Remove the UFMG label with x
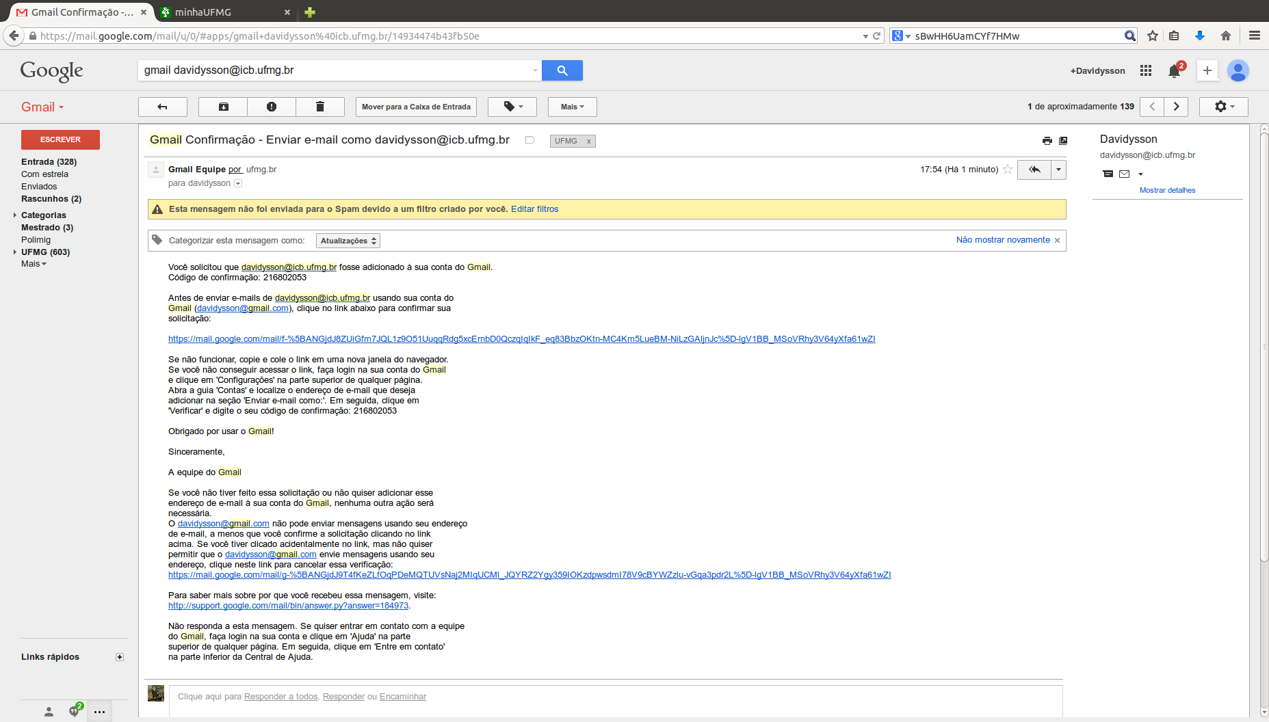The width and height of the screenshot is (1269, 722). coord(588,141)
